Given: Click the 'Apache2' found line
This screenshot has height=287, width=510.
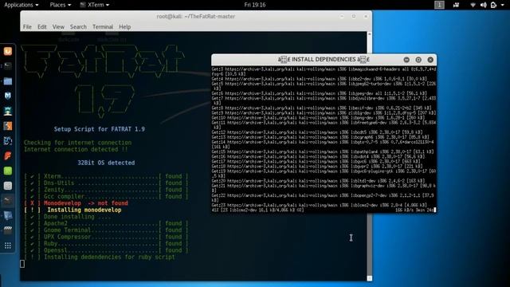Looking at the screenshot, I should 106,223.
